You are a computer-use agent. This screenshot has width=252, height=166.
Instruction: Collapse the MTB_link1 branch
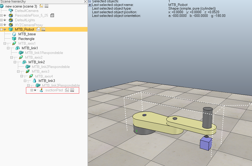click(x=8, y=48)
